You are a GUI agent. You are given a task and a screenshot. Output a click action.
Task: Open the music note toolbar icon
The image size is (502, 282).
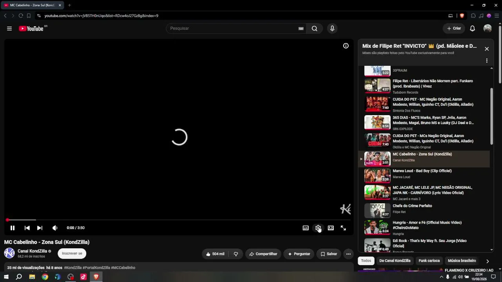click(481, 16)
